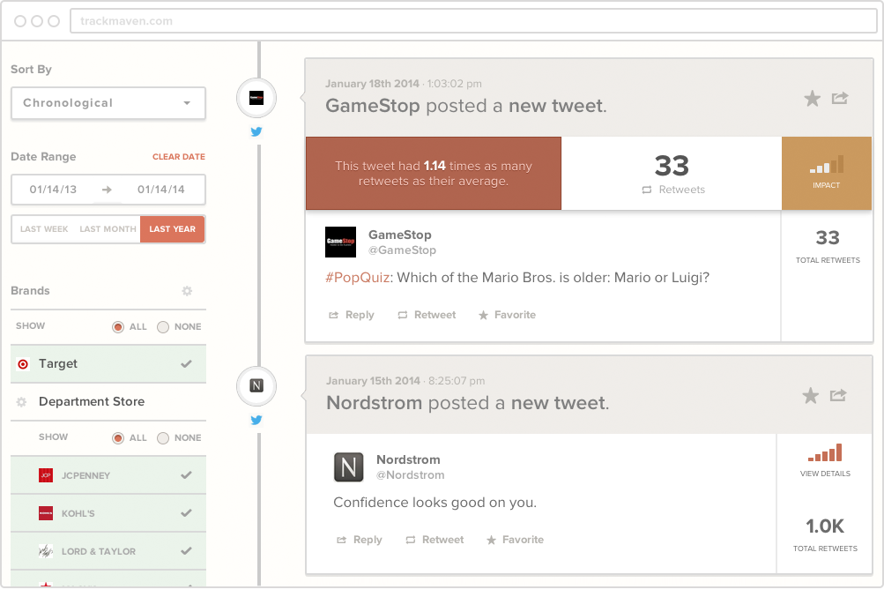The width and height of the screenshot is (884, 597).
Task: Switch to LAST MONTH date range
Action: click(x=108, y=229)
